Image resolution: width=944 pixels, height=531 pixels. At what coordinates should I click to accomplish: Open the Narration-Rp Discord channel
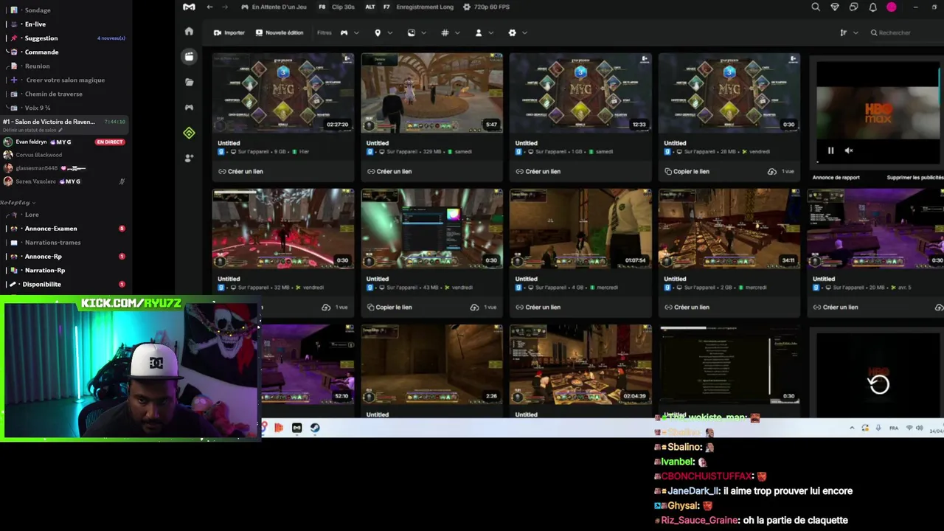pos(45,270)
